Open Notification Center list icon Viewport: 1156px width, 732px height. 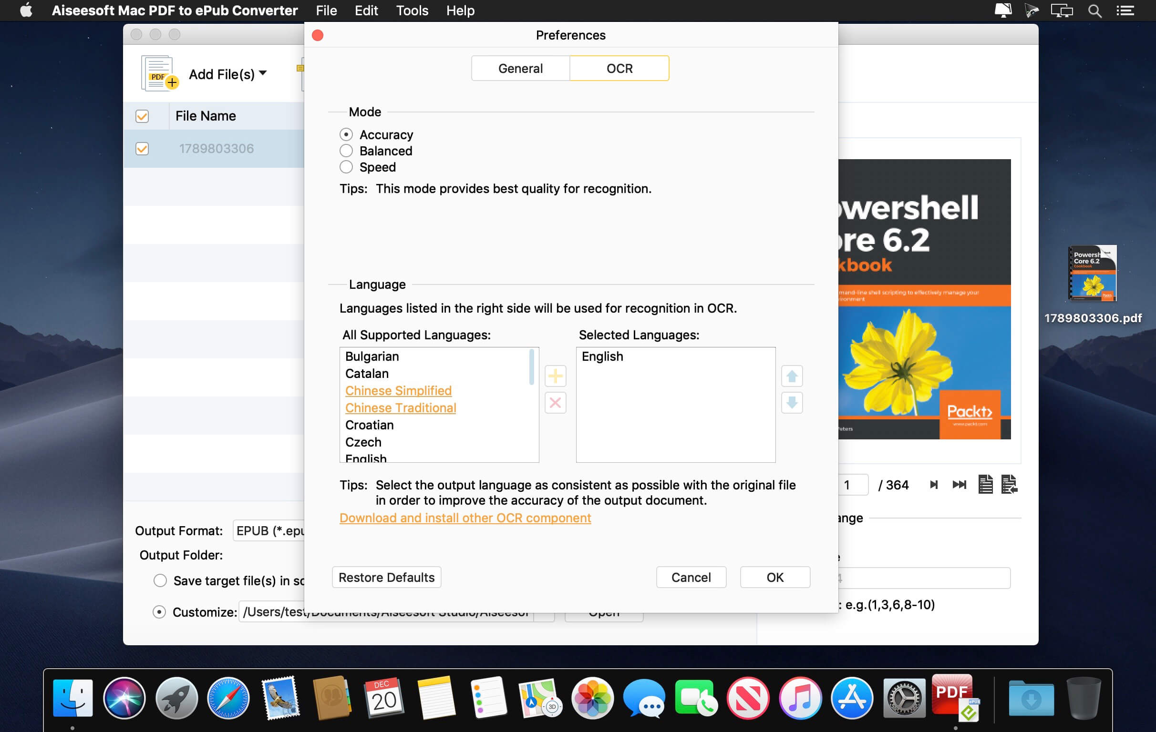[1125, 10]
